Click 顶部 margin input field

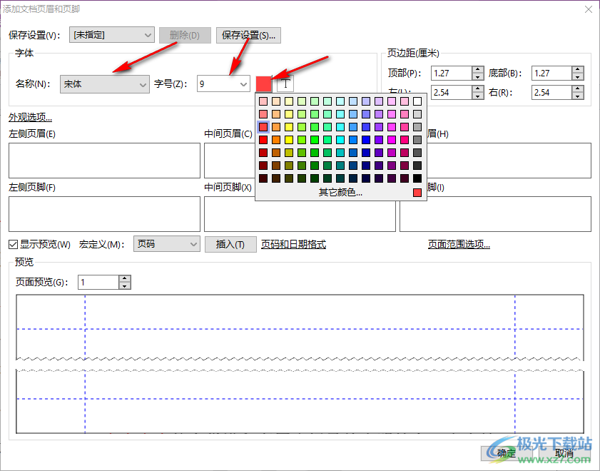tap(452, 73)
